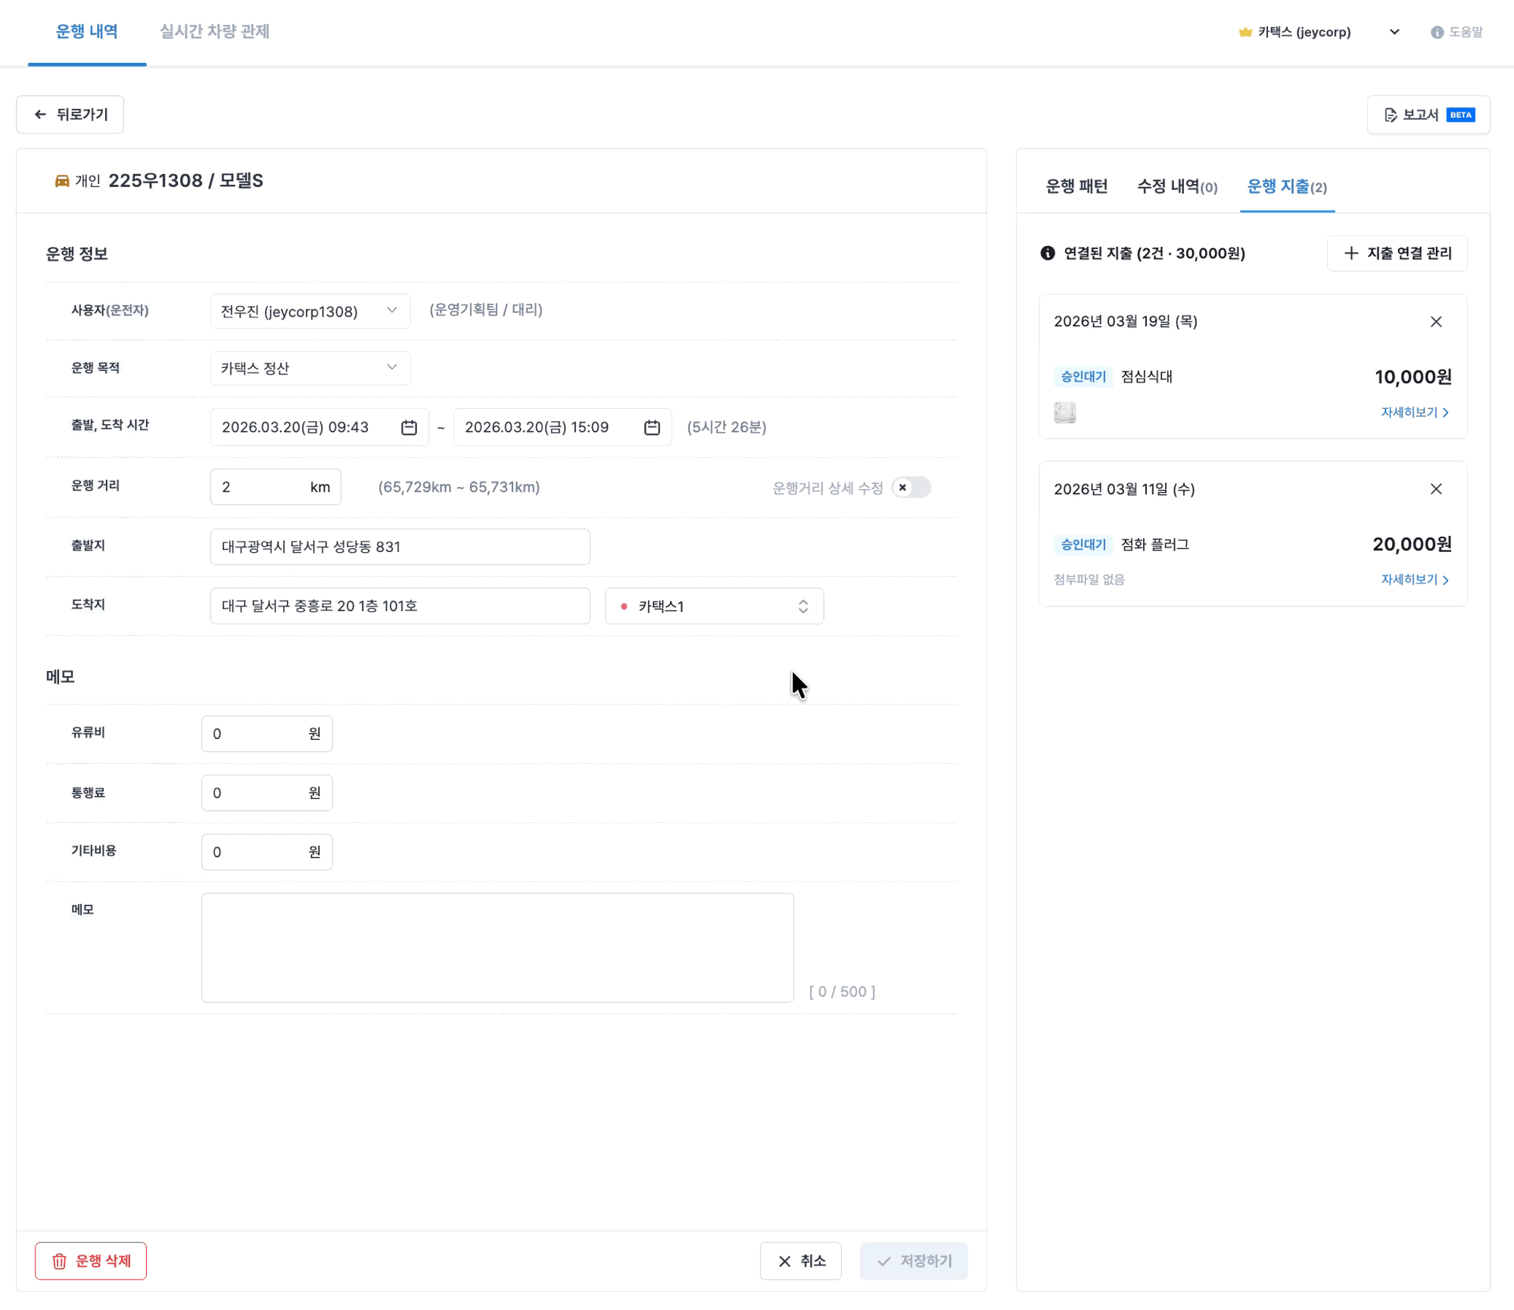Click the 점심식대 receipt thumbnail
This screenshot has width=1514, height=1310.
tap(1064, 413)
